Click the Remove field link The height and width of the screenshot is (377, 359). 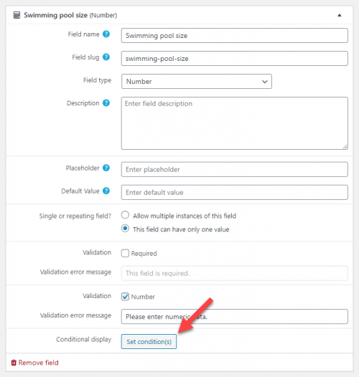35,363
